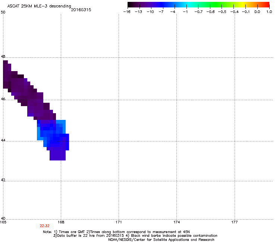Click the latitude label 48

(x=3, y=57)
